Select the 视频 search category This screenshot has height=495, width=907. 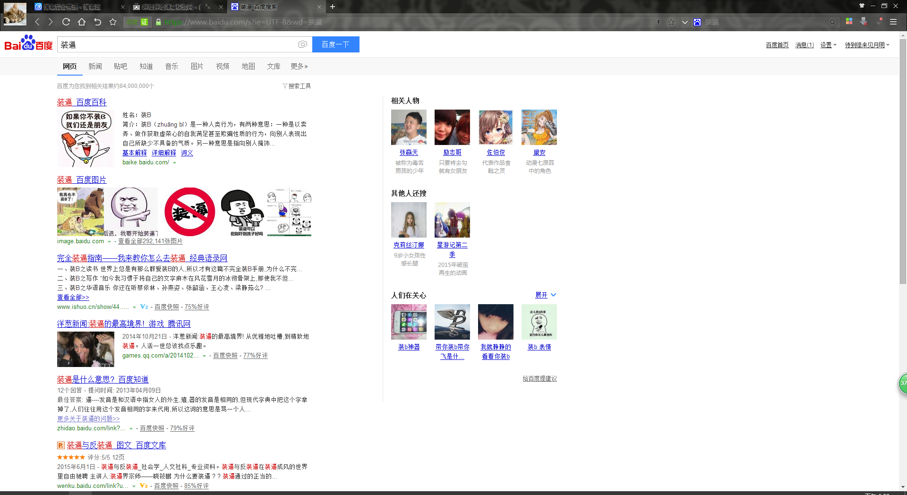point(222,66)
